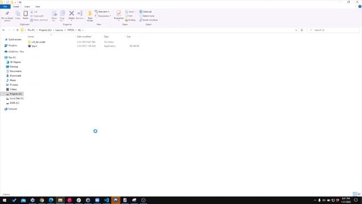Image resolution: width=362 pixels, height=204 pixels.
Task: Switch to the Home ribbon tab
Action: 16,6
